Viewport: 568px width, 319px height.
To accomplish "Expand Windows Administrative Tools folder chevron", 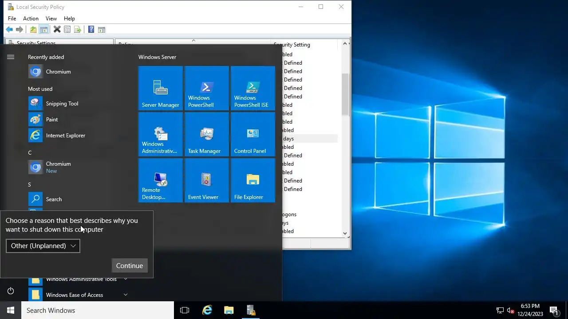I will click(x=126, y=279).
